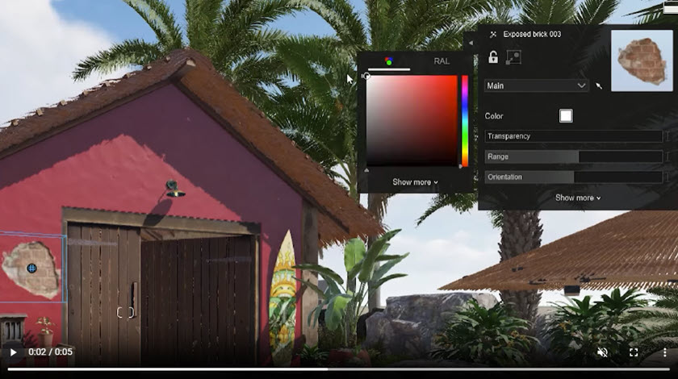678x379 pixels.
Task: Adjust the Transparency slider
Action: tap(573, 136)
